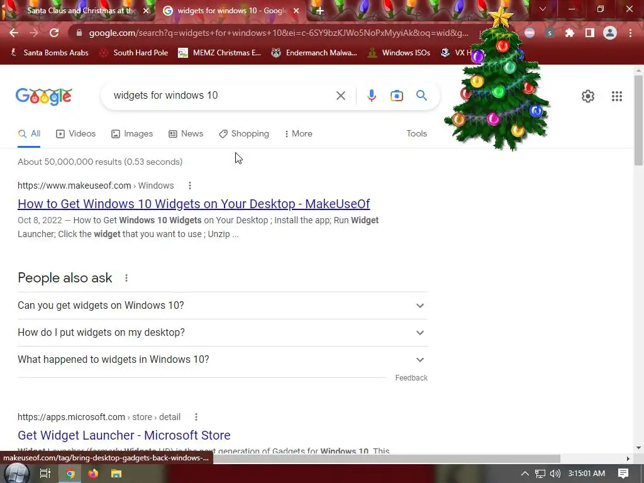This screenshot has width=644, height=483.
Task: Open the Windows ISOs bookmark
Action: [x=399, y=53]
